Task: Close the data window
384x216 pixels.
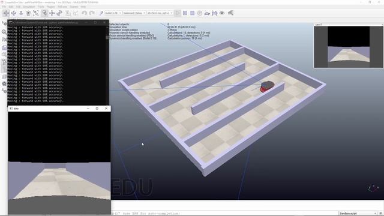Action: point(106,109)
